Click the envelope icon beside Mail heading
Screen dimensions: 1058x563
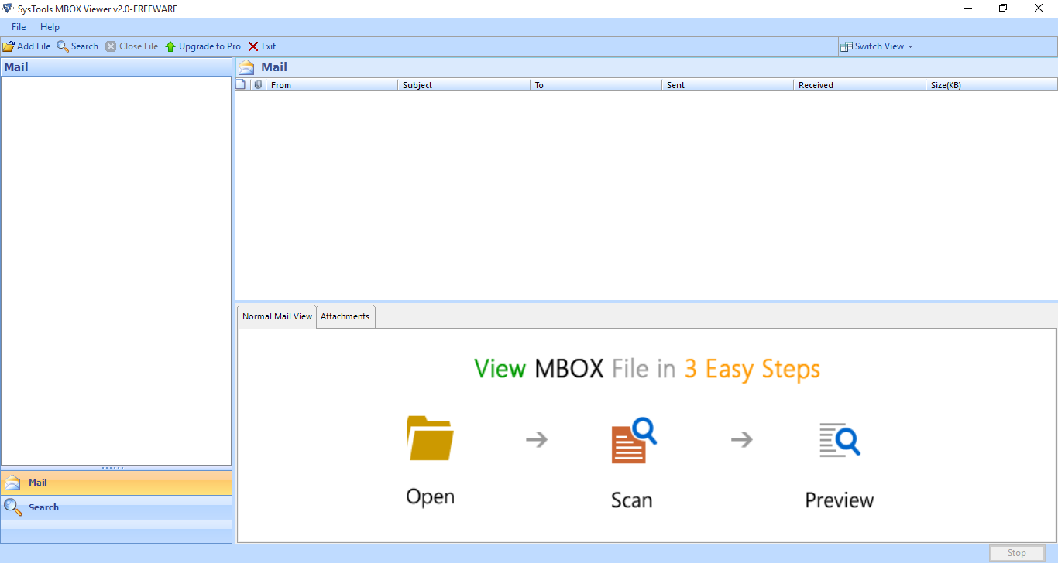[246, 67]
